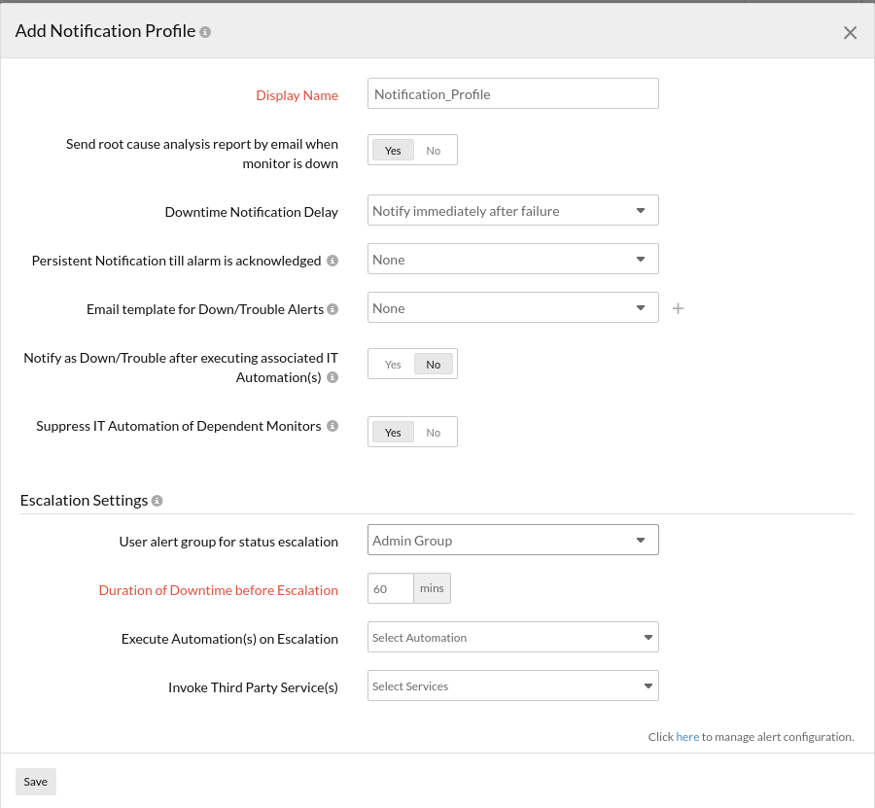The image size is (875, 808).
Task: Click here link to manage alert configuration
Action: pyautogui.click(x=686, y=736)
